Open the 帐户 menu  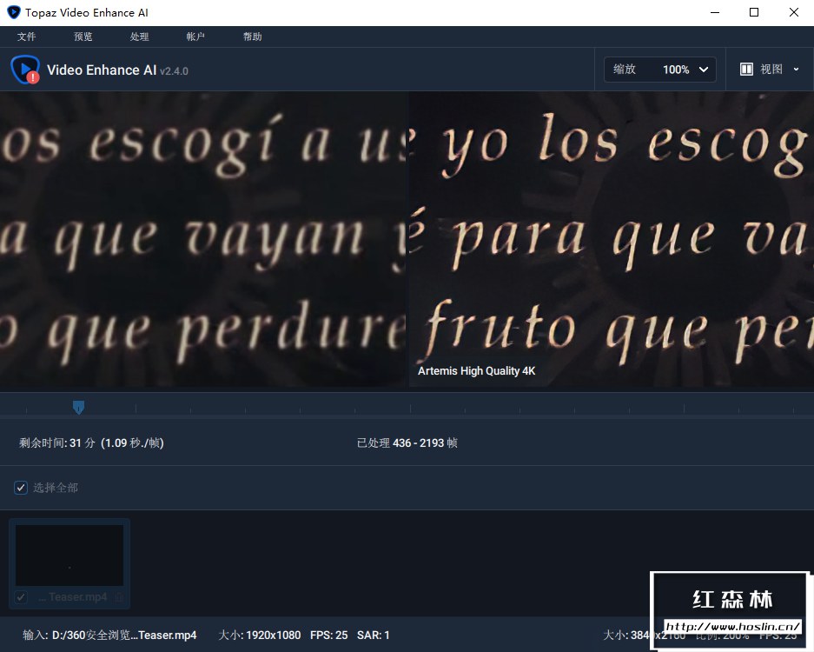pos(195,37)
